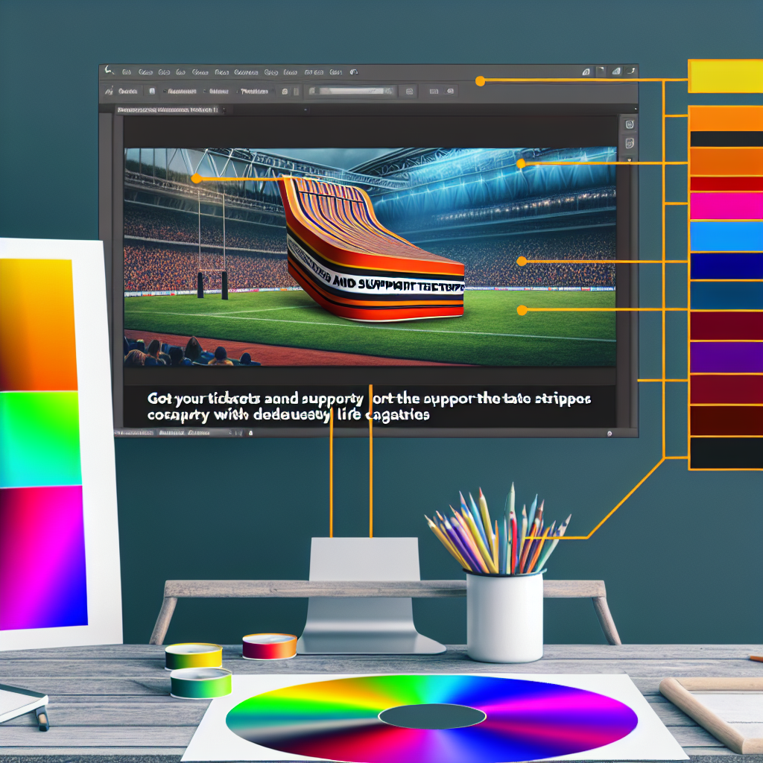The width and height of the screenshot is (763, 763).
Task: Click the top icon in the right panel strip
Action: click(x=630, y=124)
